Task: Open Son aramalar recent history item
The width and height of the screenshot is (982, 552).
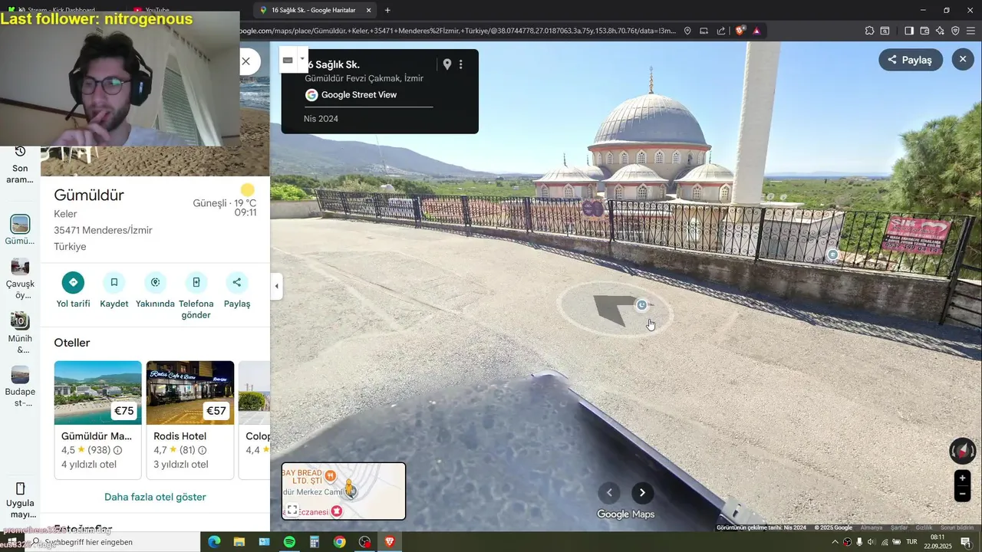Action: pyautogui.click(x=20, y=163)
